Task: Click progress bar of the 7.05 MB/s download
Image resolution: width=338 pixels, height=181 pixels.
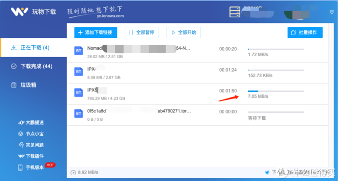Action: [x=276, y=91]
